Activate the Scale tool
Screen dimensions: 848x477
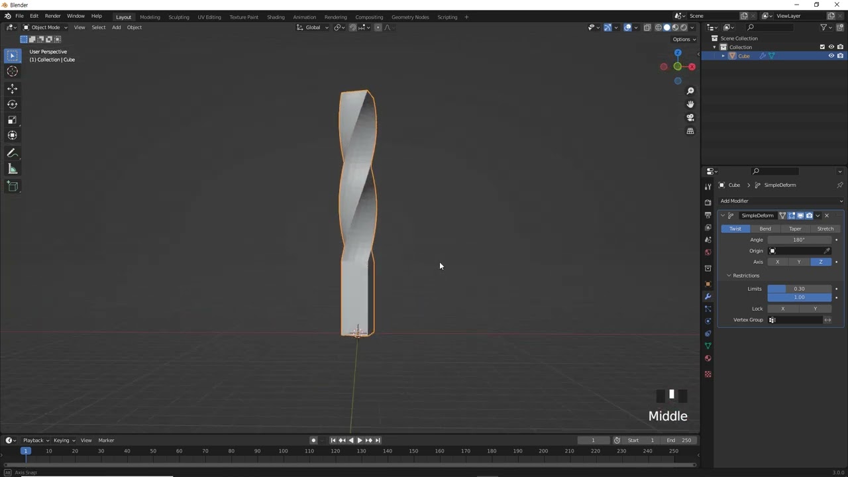12,120
